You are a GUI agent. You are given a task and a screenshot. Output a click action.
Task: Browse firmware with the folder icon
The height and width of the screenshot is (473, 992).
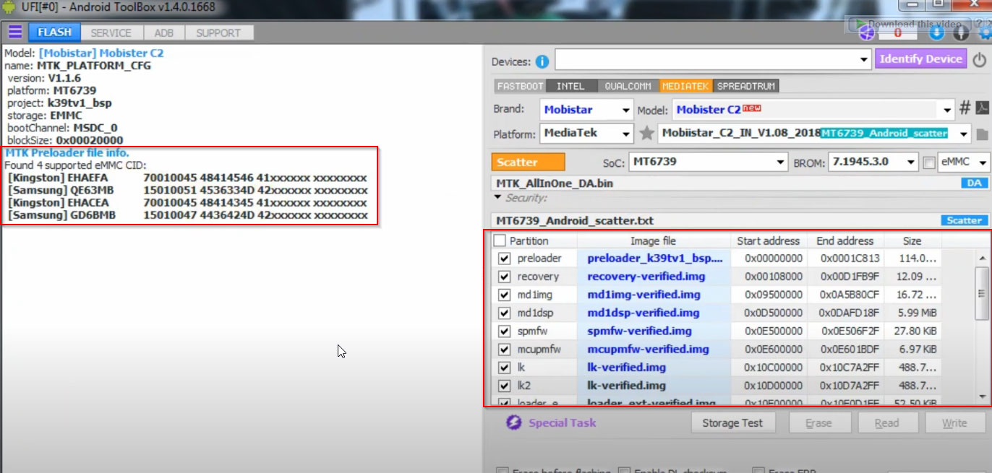[982, 134]
